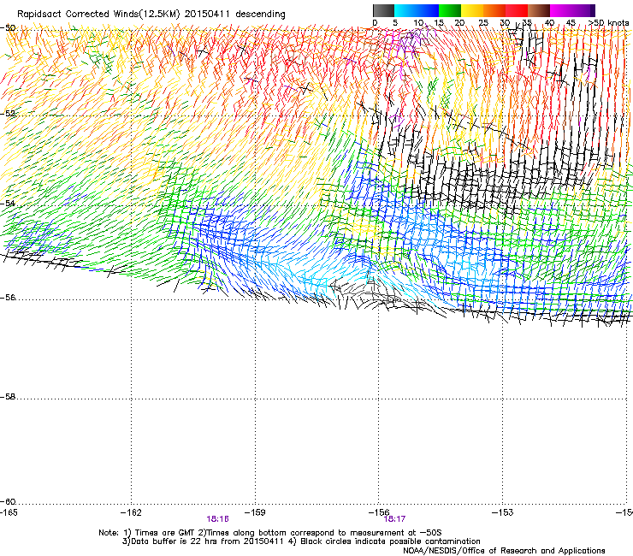
Task: Click the 'NOAA/NESDIS/Office of Research and Applications' credit
Action: [504, 551]
